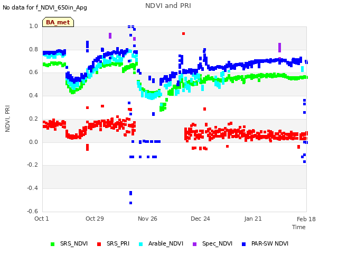
Task: Click the lowest blue outlier near -0.52
Action: tap(130, 203)
